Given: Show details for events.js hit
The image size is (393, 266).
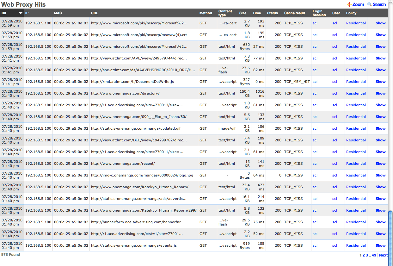Looking at the screenshot, I should pos(380,245).
